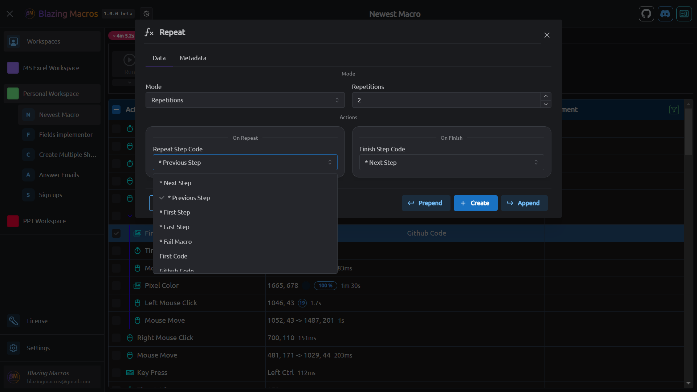Check the Ti... row checkbox

pos(116,251)
